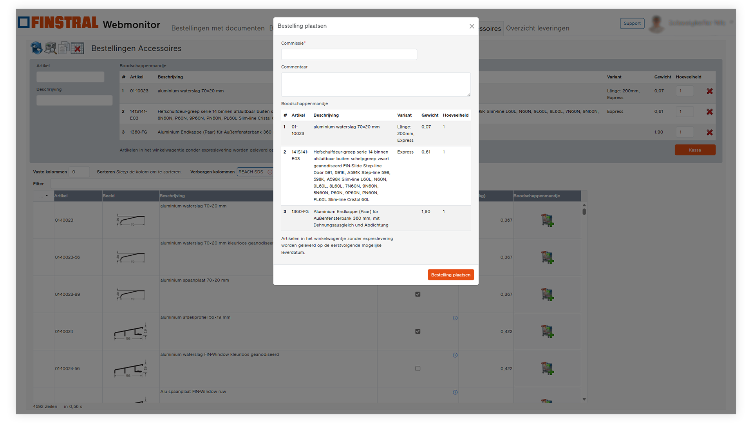This screenshot has height=423, width=752.
Task: Click 'Alu spaanplaat FIN-Window ruw' description
Action: coord(193,392)
